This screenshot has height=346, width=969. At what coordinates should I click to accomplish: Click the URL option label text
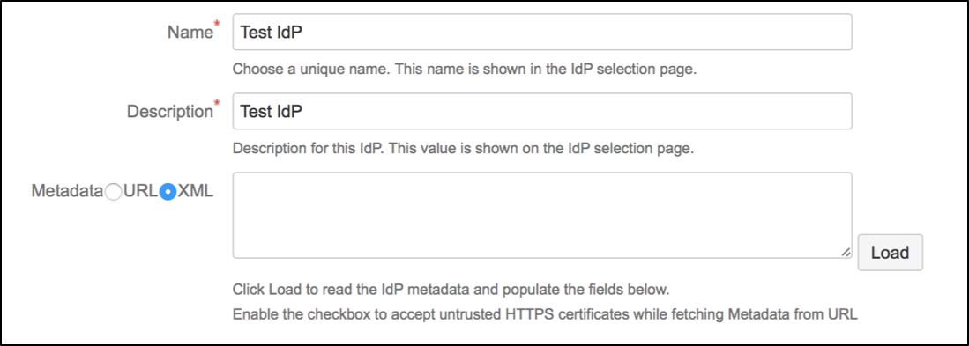pos(140,192)
